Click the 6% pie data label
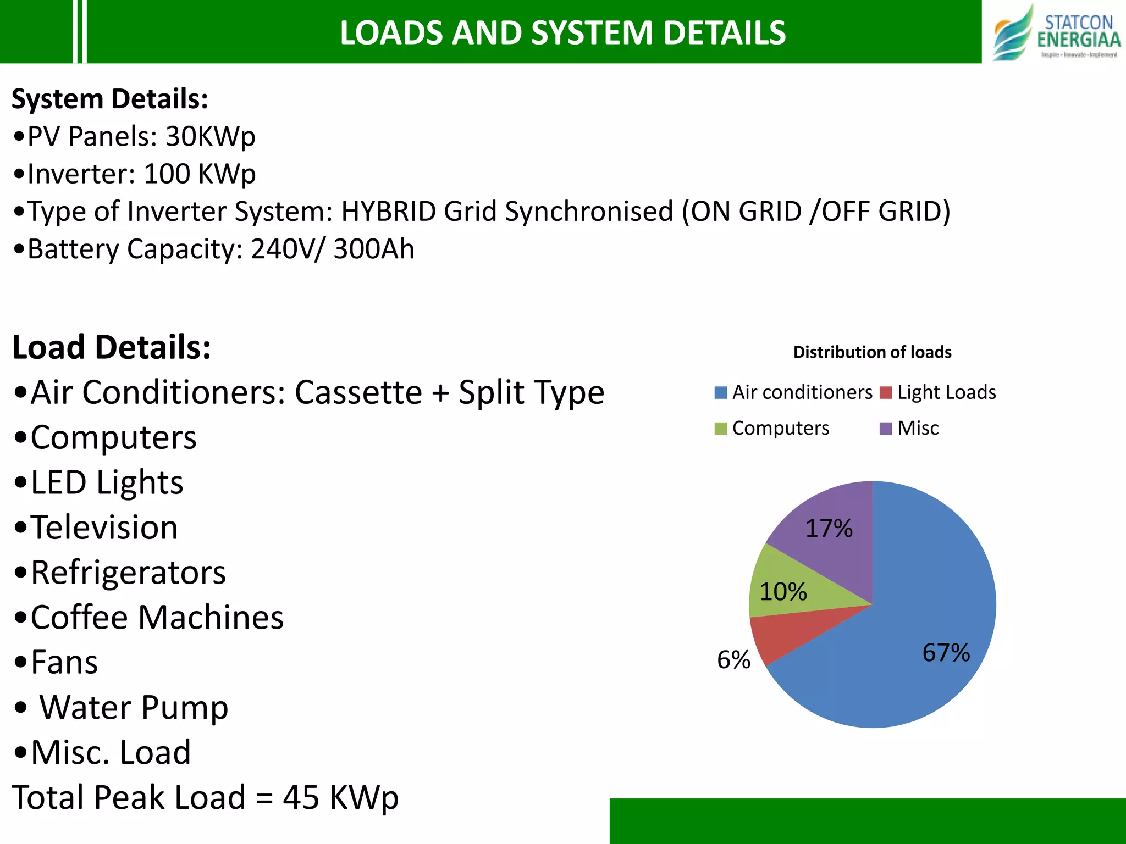Viewport: 1126px width, 844px height. [733, 659]
